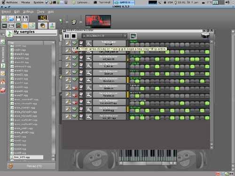Open TripleOscillator Default instrument window
The height and width of the screenshot is (176, 235).
click(x=110, y=43)
